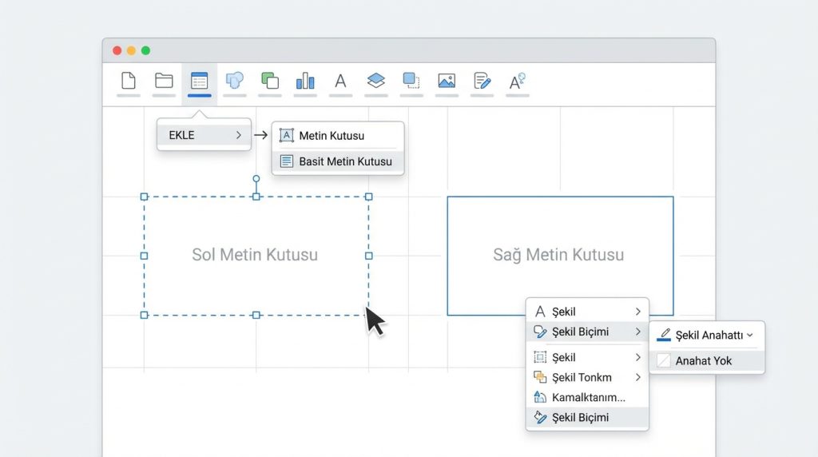818x457 pixels.
Task: Expand chevron of Şekil with dashed square icon
Action: pyautogui.click(x=638, y=357)
